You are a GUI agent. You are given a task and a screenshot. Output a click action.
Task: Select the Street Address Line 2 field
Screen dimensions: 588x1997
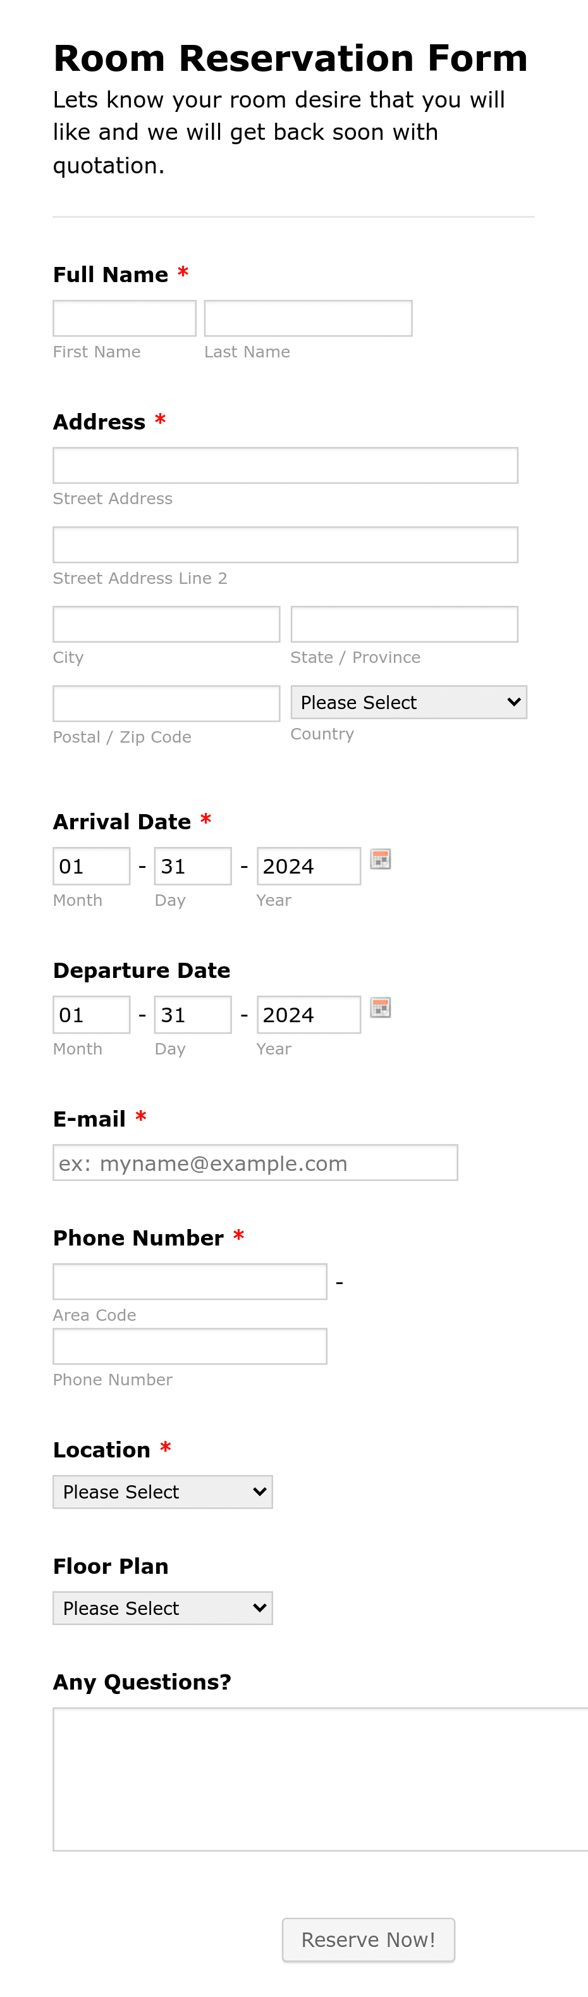click(285, 543)
